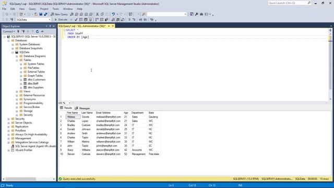334x188 pixels.
Task: Pin the SQLQuery1.sql tab
Action: click(109, 26)
